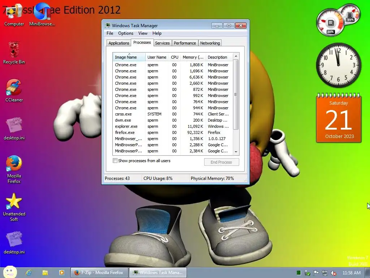Select the firefox.exe process row
Viewport: 370px width, 278px height.
[173, 132]
